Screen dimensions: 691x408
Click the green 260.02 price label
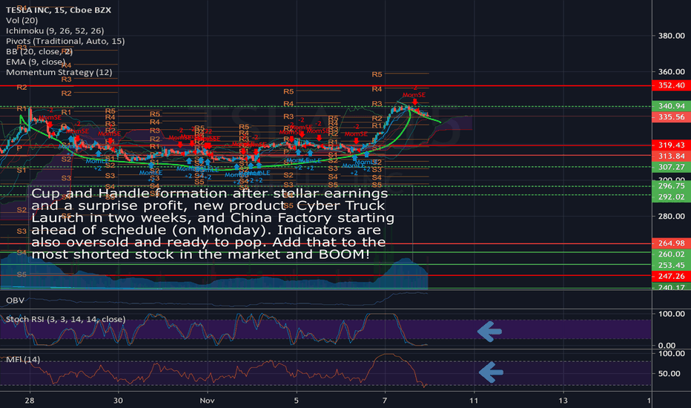point(671,254)
